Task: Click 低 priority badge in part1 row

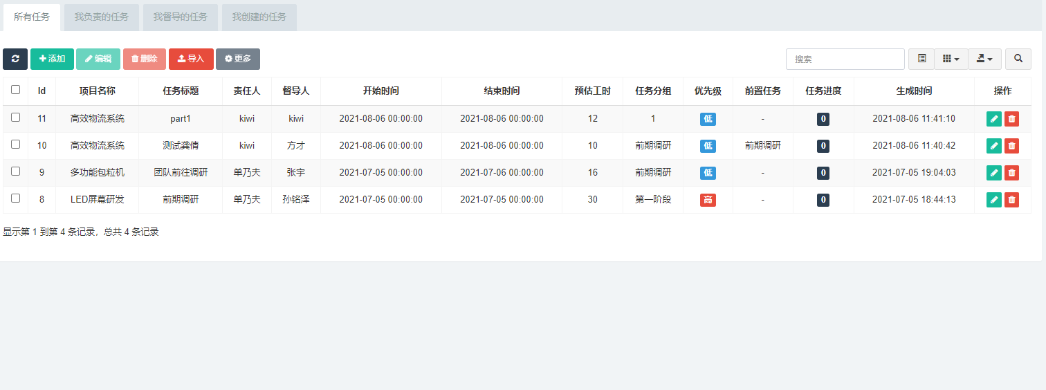Action: [708, 119]
